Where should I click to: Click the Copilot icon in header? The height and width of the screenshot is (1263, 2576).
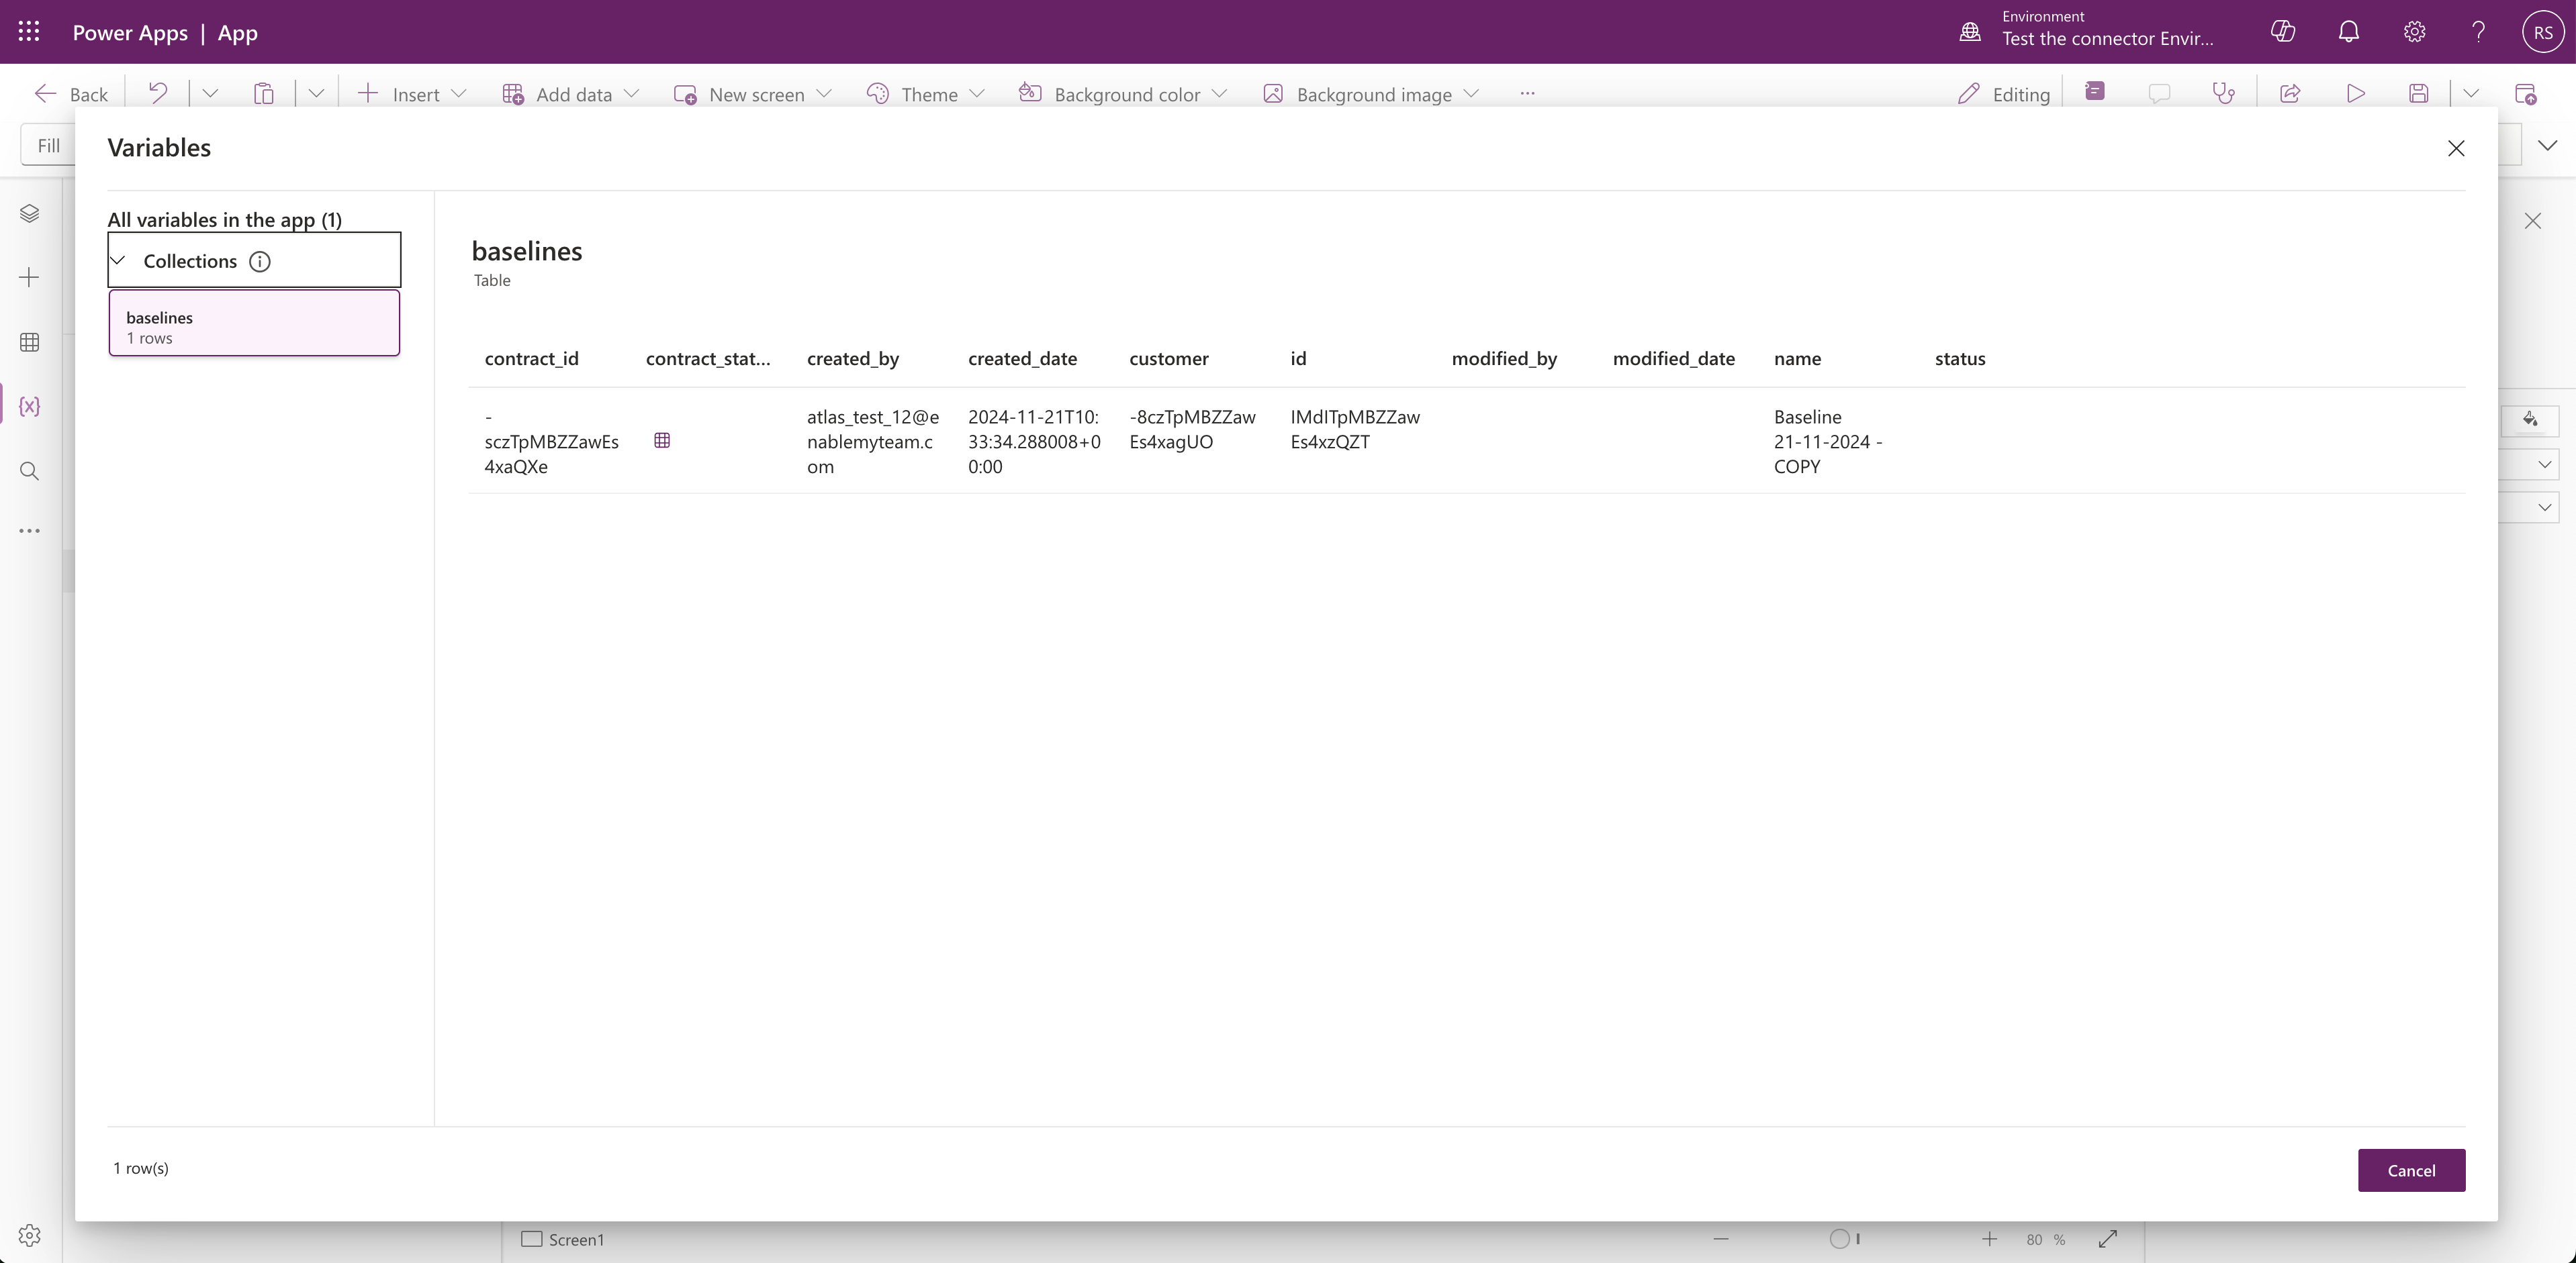(x=2283, y=32)
